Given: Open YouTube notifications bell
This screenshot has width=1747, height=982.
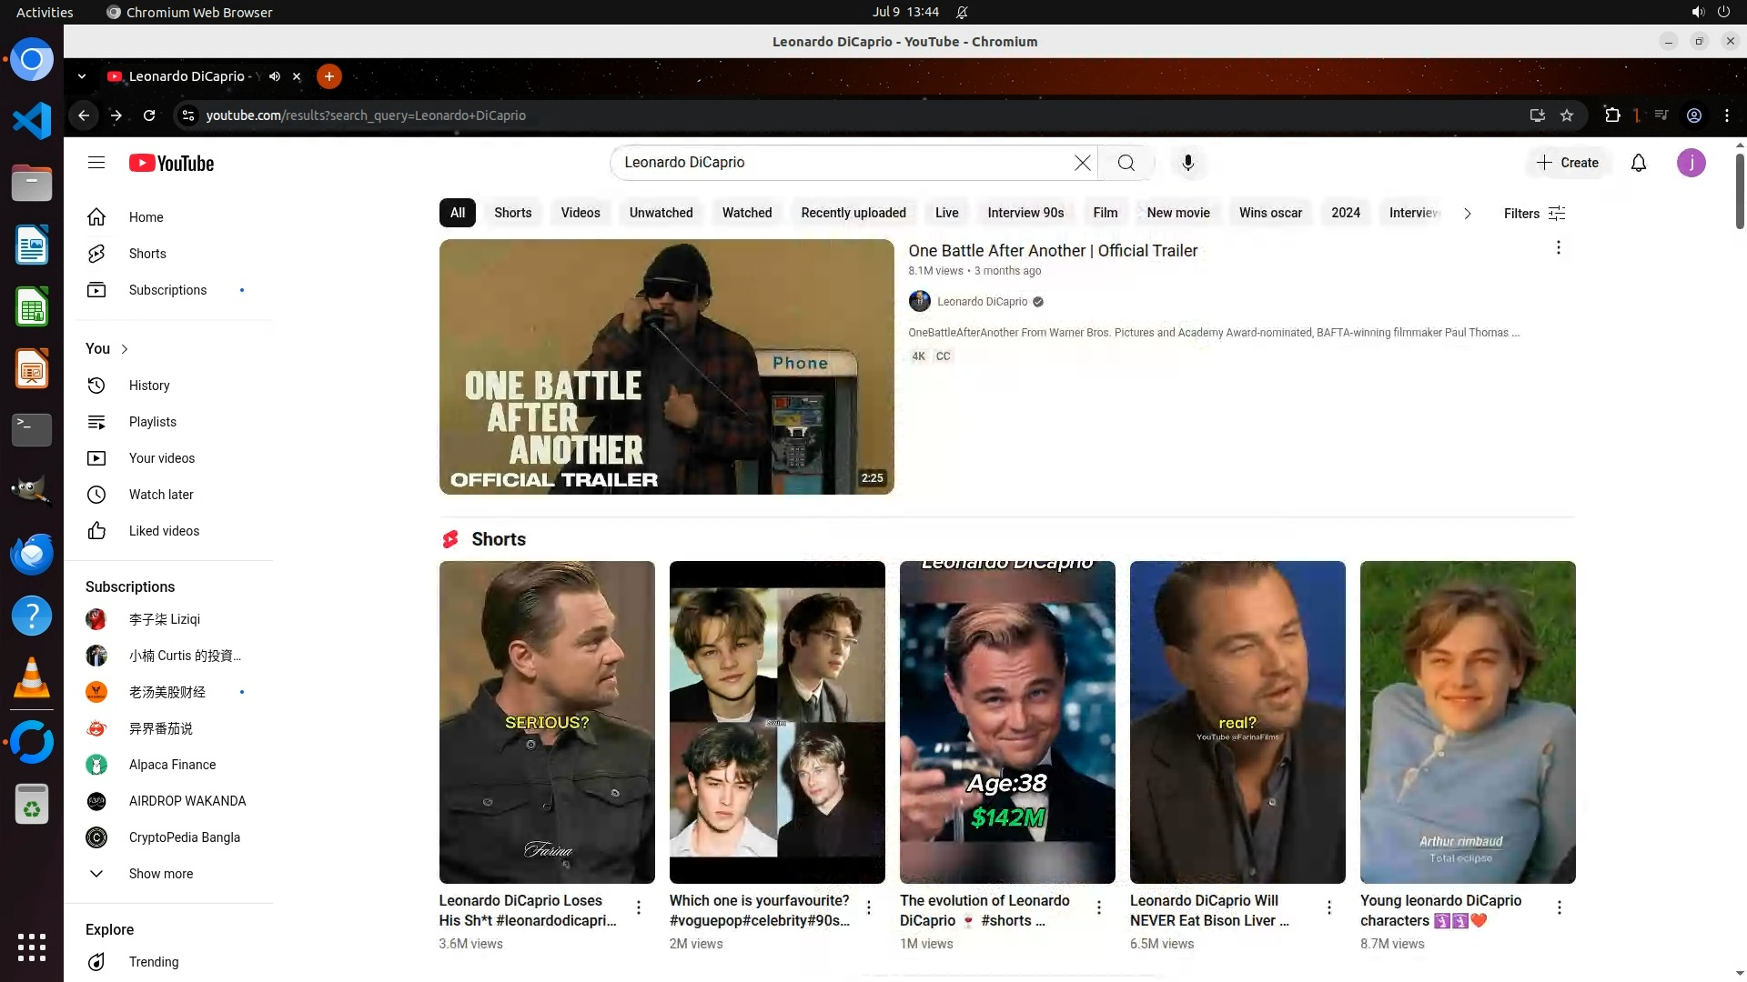Looking at the screenshot, I should pos(1638,163).
